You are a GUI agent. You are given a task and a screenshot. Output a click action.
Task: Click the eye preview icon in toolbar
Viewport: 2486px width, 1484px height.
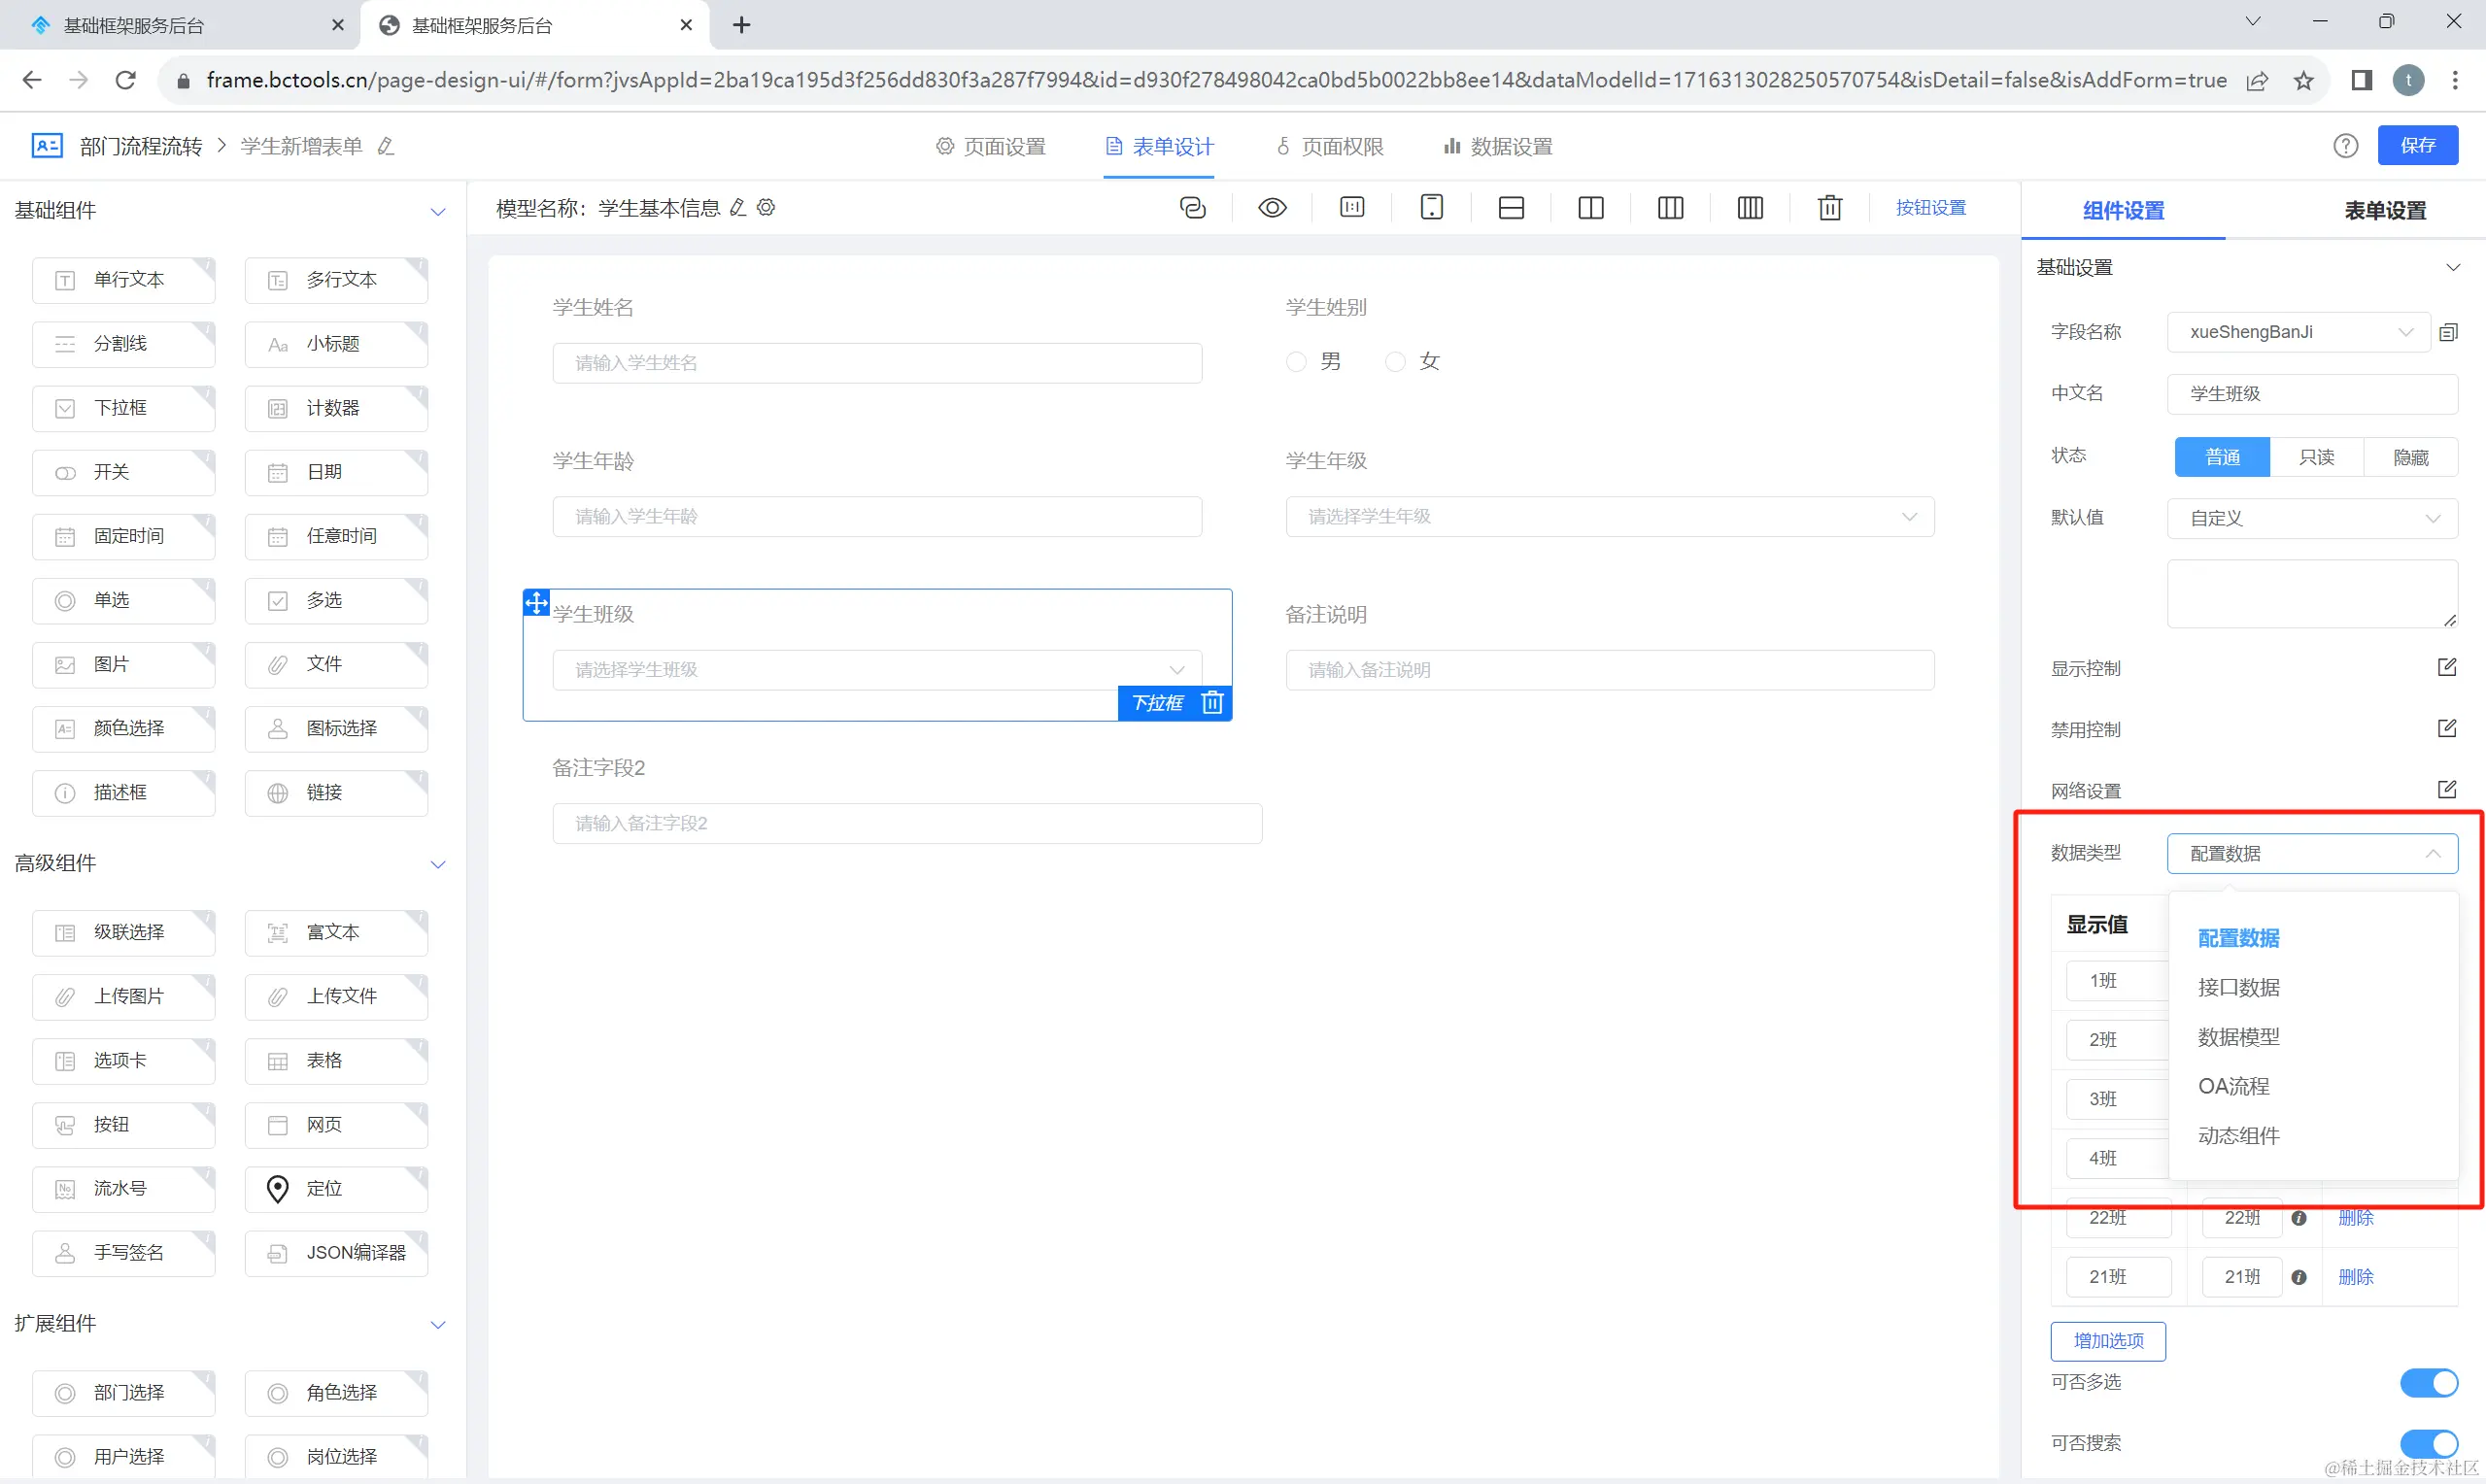point(1272,208)
